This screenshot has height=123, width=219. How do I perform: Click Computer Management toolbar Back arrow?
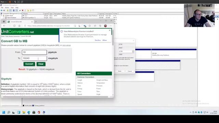click(1, 11)
